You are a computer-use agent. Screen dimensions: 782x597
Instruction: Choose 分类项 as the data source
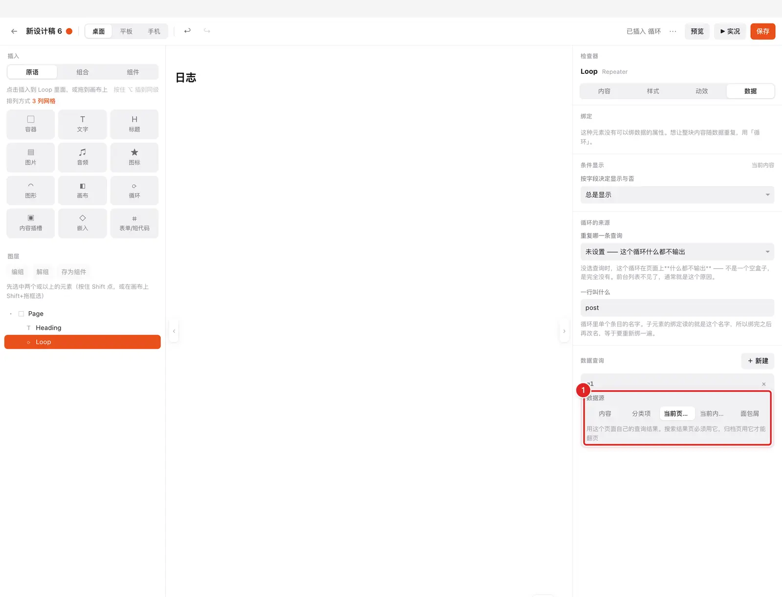tap(641, 413)
